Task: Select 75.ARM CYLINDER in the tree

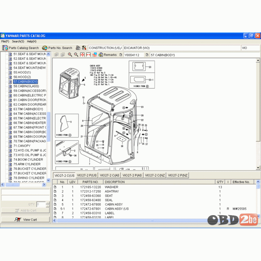Action: 27,164
